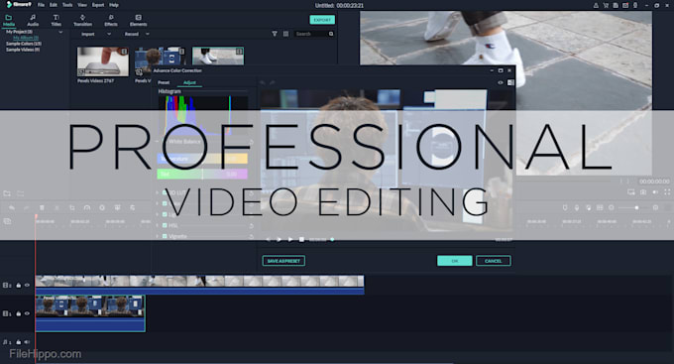
Task: Hide video track 2 with eye icon
Action: [27, 285]
